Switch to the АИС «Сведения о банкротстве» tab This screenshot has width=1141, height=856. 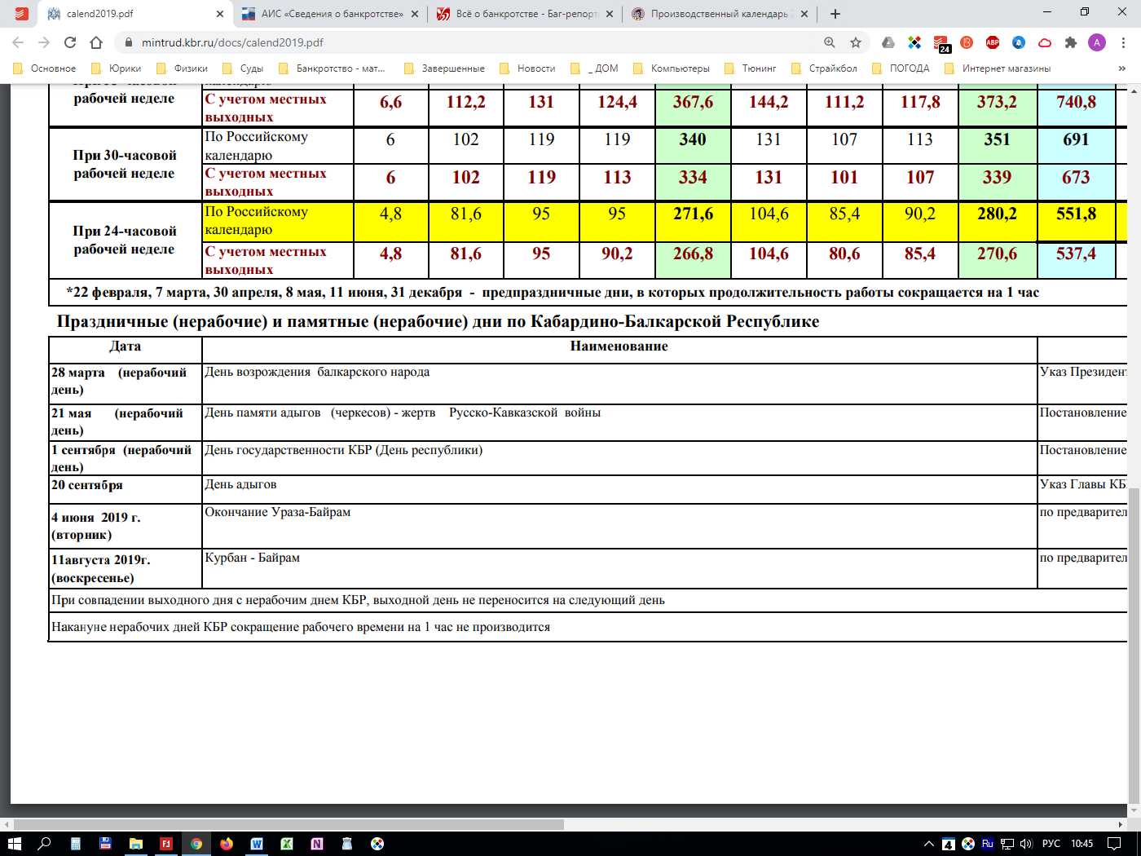coord(332,14)
